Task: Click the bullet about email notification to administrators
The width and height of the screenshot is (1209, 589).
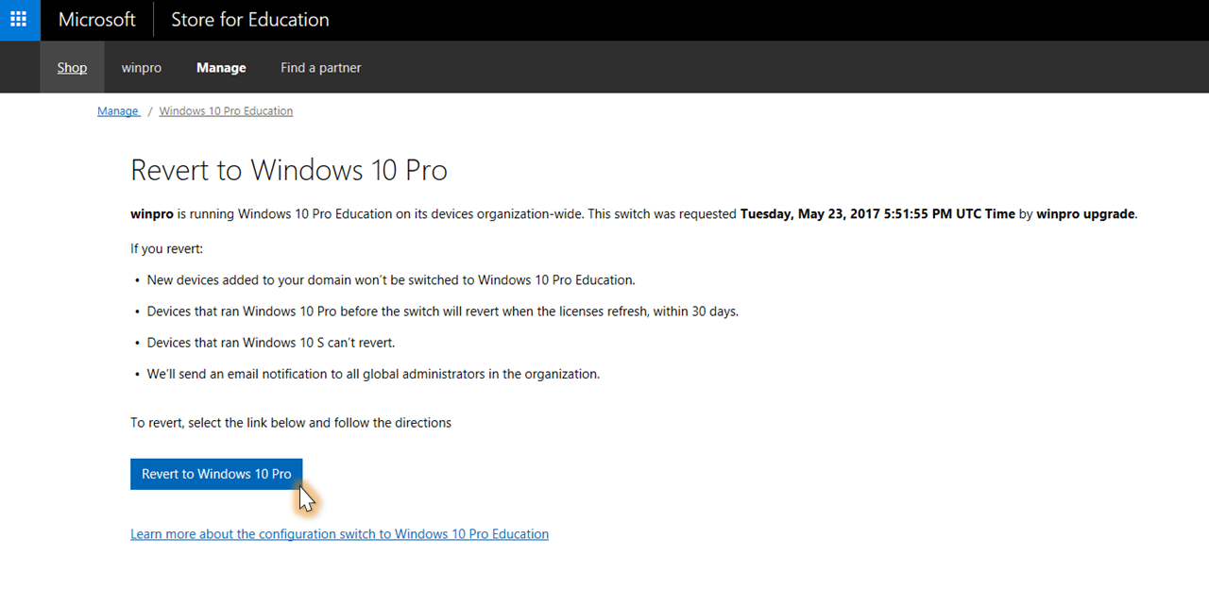Action: pos(373,374)
